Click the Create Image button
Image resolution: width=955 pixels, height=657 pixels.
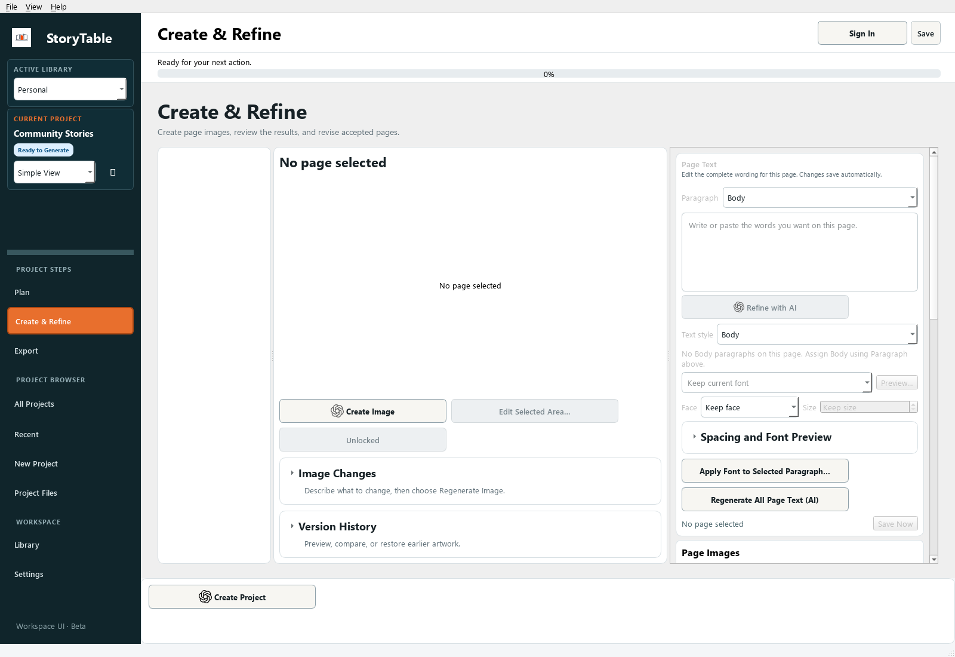click(363, 411)
